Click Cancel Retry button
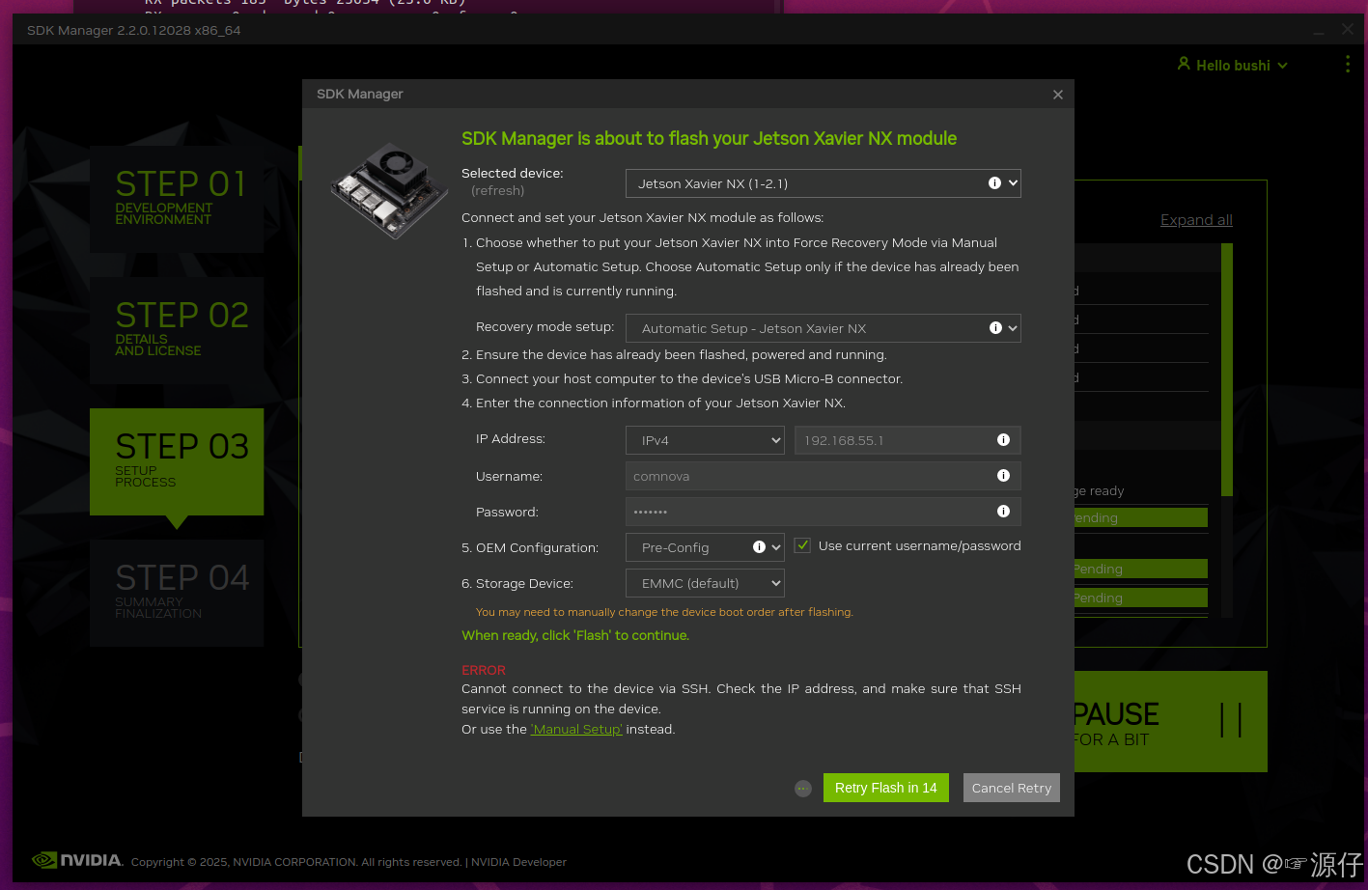This screenshot has height=890, width=1368. (1012, 788)
